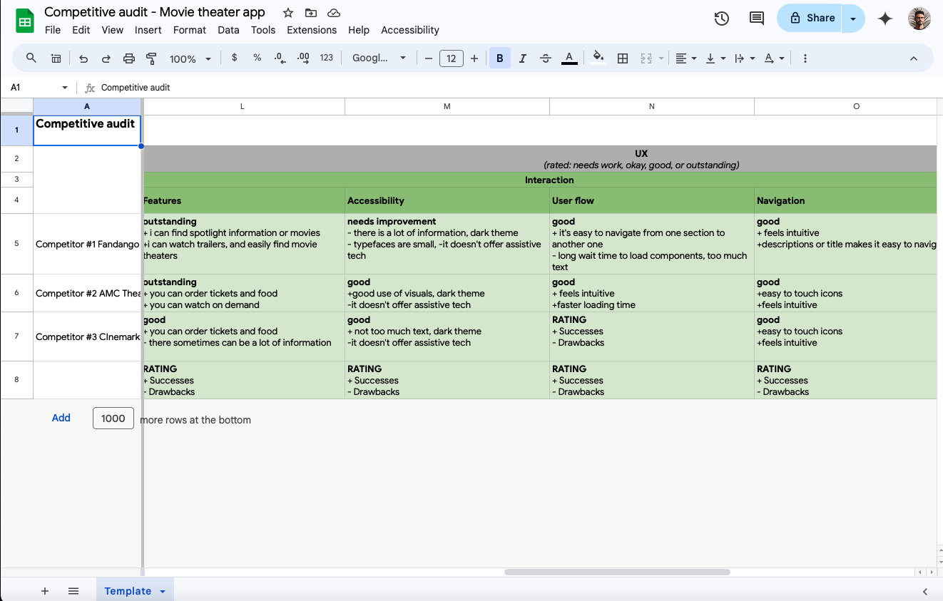943x601 pixels.
Task: Open the Extensions menu
Action: (312, 30)
